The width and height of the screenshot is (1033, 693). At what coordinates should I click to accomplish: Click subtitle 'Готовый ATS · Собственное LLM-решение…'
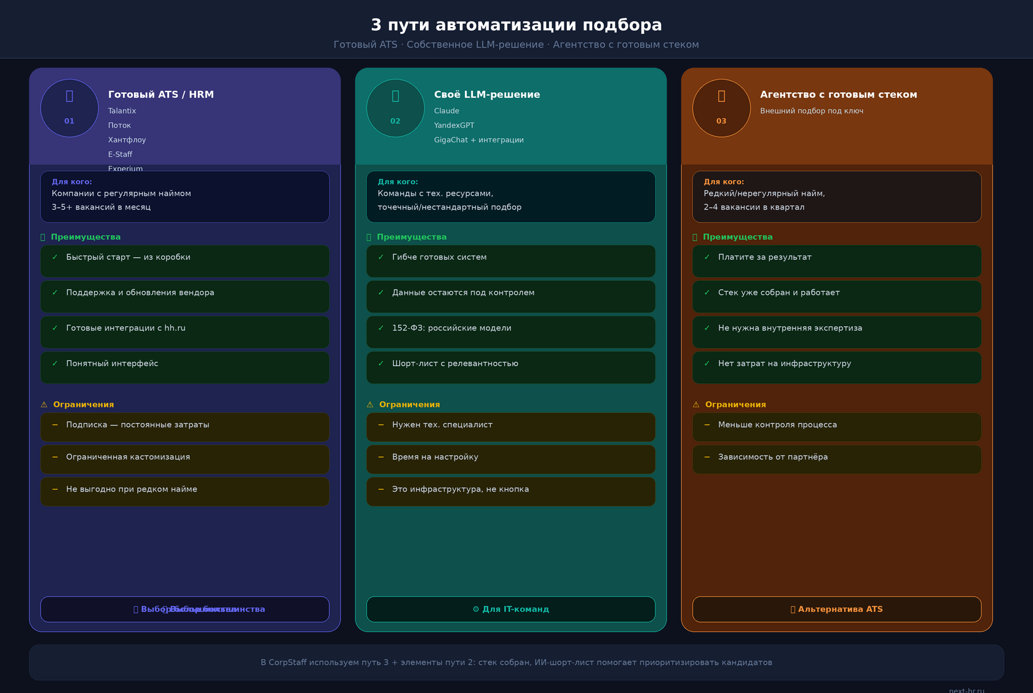[516, 45]
